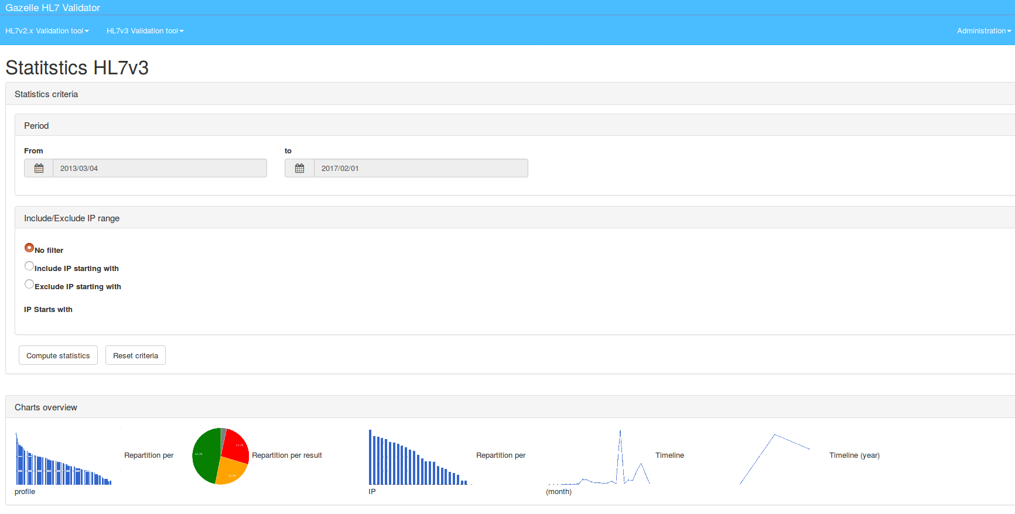The height and width of the screenshot is (514, 1015).
Task: Click the 'to' date calendar icon
Action: click(299, 169)
